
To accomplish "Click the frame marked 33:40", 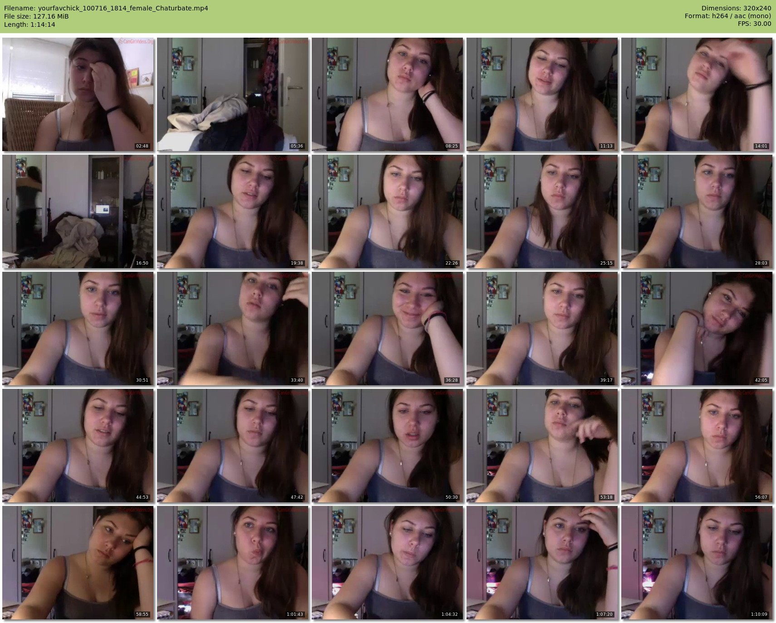I will [233, 329].
